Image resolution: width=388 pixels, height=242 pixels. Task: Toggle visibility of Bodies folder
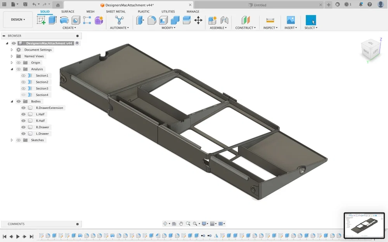[x=19, y=101]
